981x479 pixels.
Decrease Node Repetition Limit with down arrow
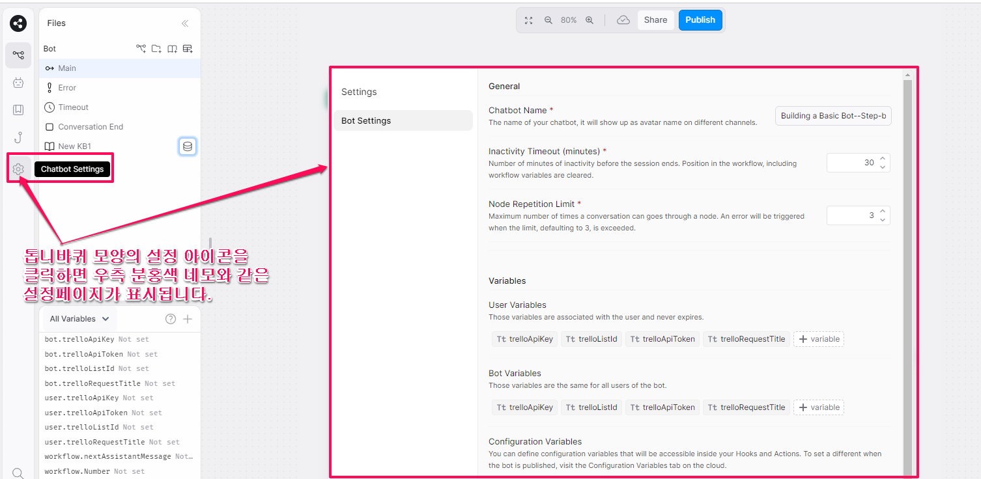883,220
